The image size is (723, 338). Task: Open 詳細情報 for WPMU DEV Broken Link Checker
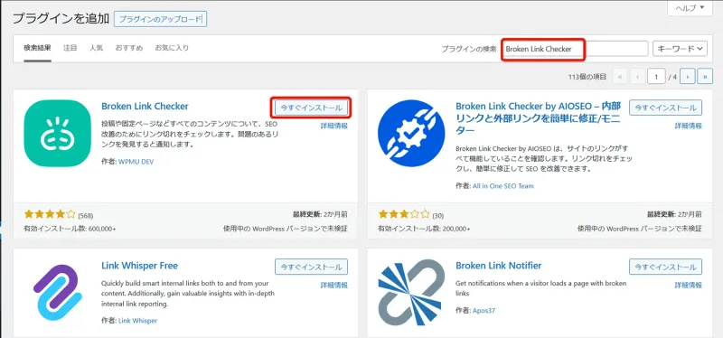334,126
